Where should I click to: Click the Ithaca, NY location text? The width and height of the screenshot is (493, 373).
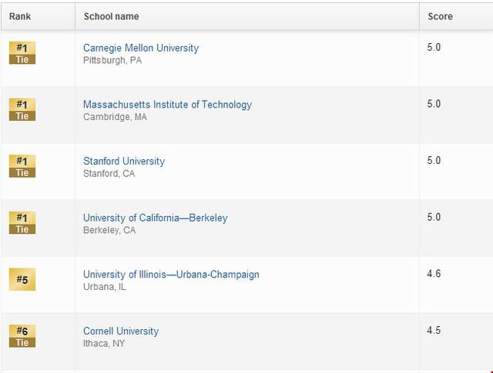[104, 344]
